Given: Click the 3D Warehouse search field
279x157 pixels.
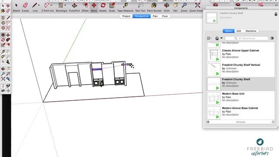Looking at the screenshot, I should pos(247,38).
